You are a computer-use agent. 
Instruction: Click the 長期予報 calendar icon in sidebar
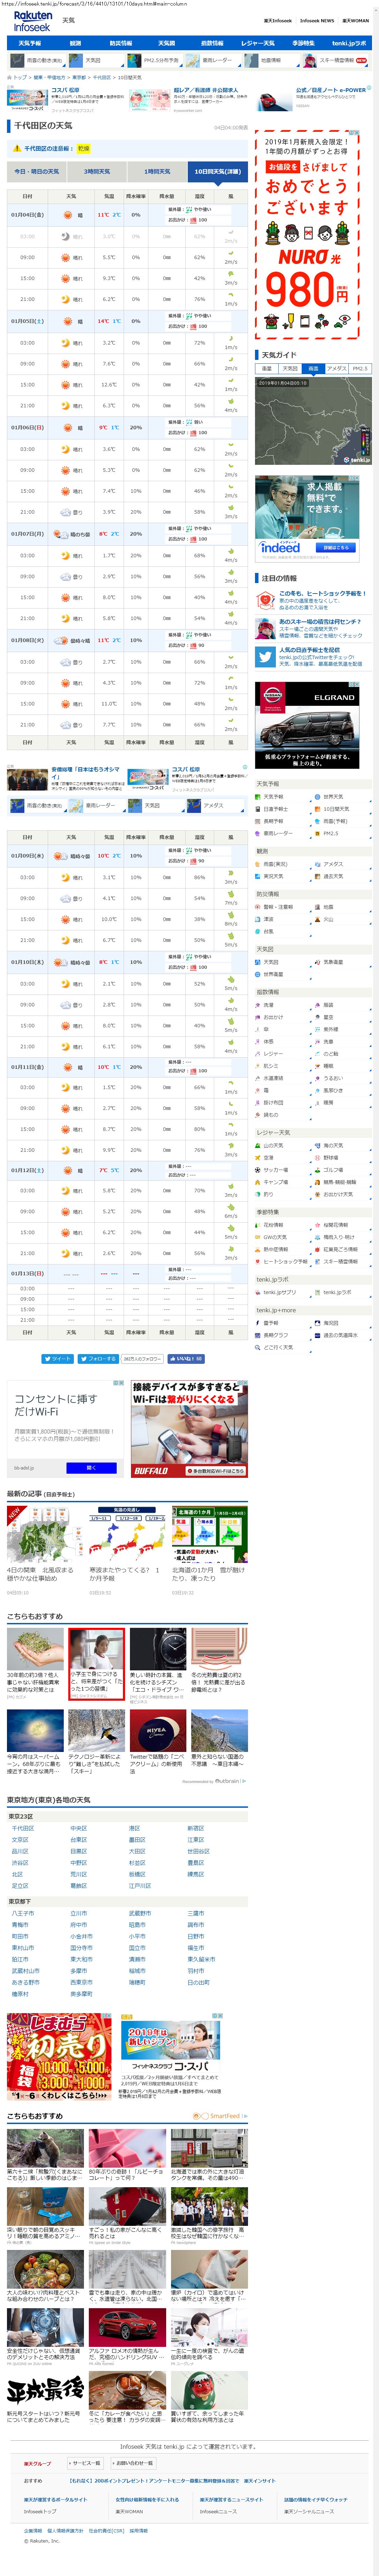click(x=258, y=821)
